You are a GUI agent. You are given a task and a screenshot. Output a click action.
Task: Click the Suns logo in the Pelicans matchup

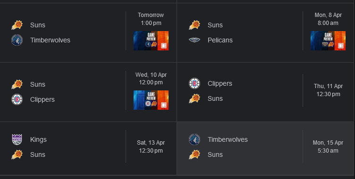click(194, 25)
